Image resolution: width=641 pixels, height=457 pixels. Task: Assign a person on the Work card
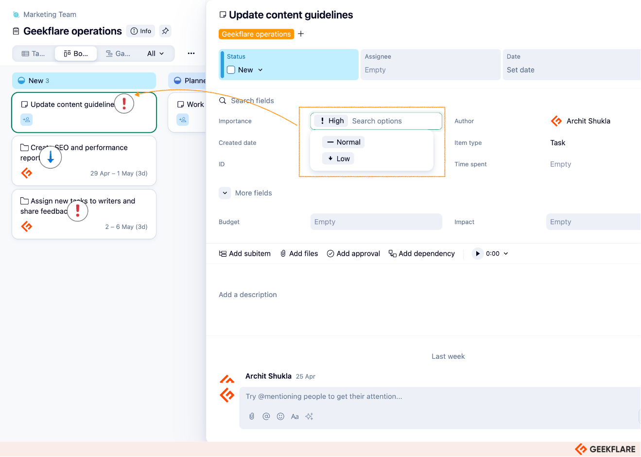coord(183,120)
